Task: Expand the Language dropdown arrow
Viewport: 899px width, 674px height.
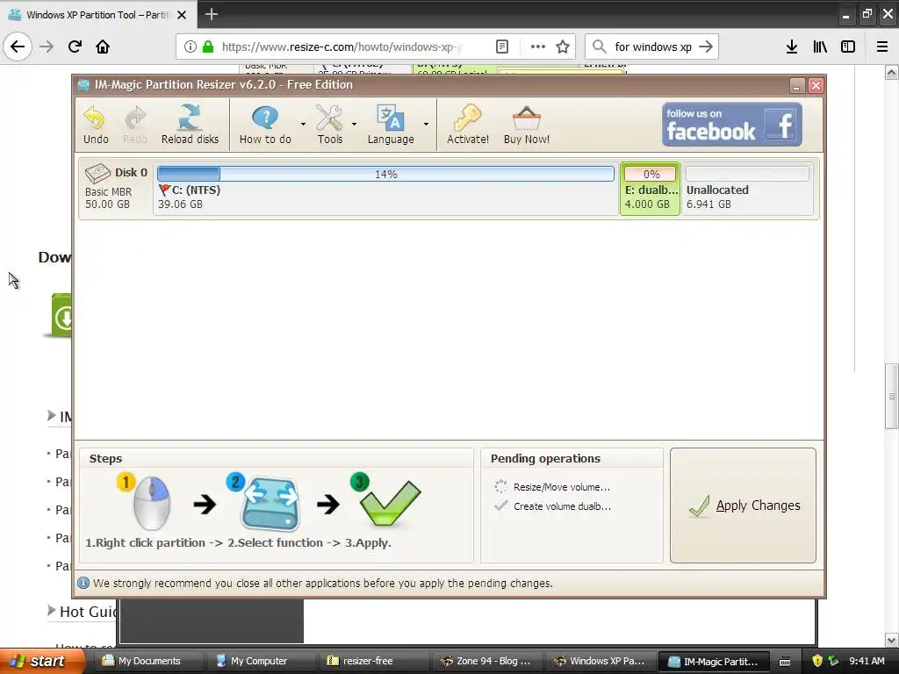Action: coord(426,124)
